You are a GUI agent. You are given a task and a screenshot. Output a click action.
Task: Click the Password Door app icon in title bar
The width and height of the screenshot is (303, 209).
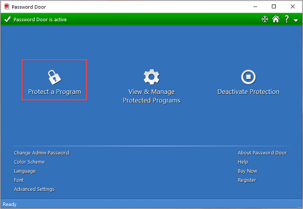click(7, 7)
